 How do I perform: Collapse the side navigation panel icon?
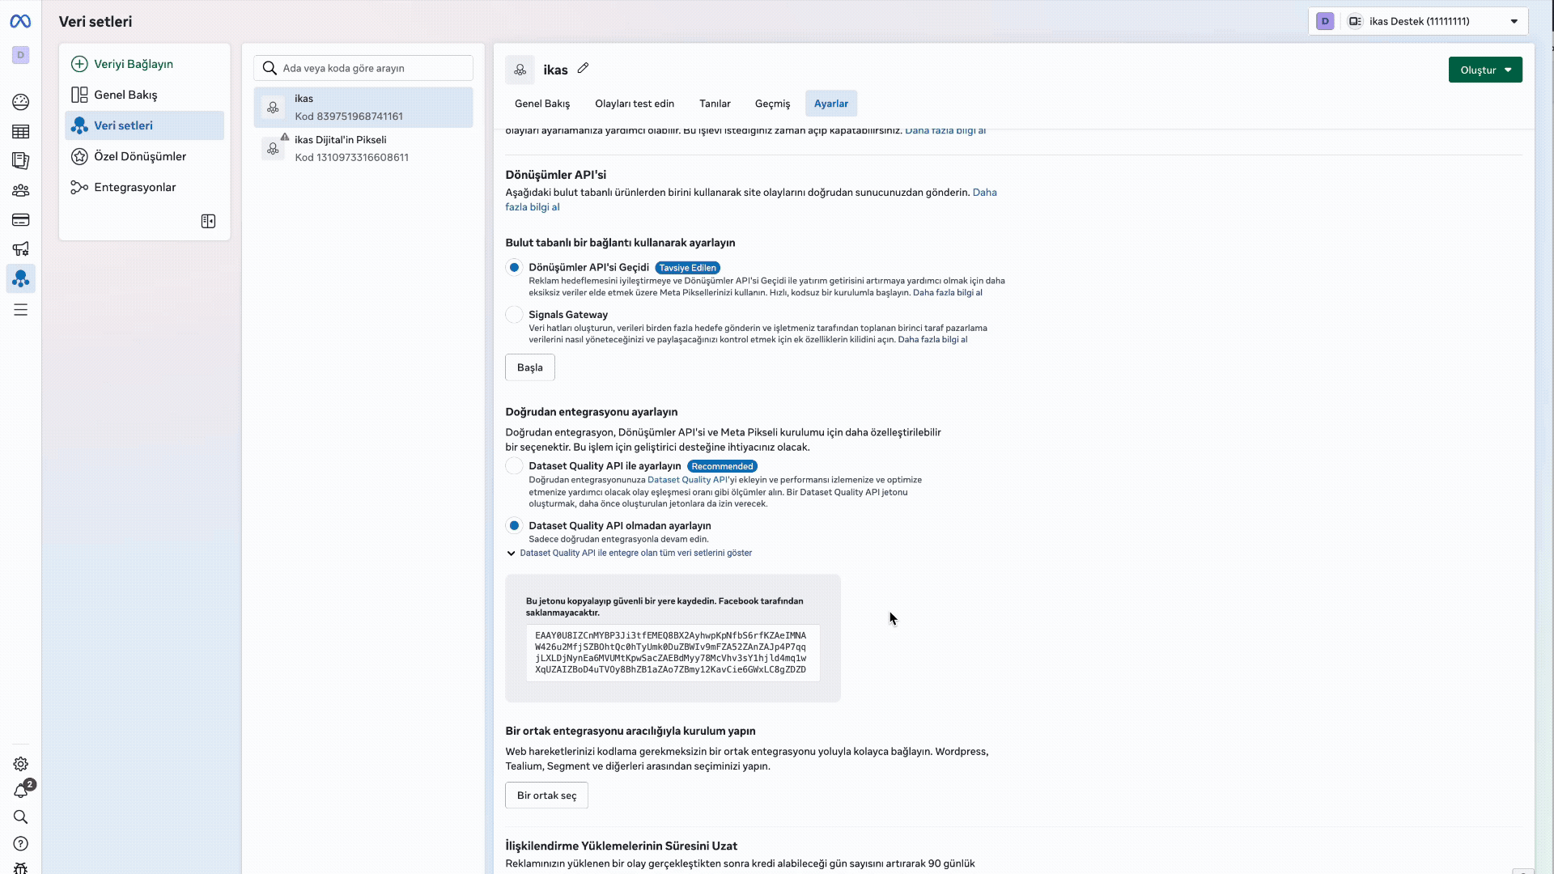point(208,222)
